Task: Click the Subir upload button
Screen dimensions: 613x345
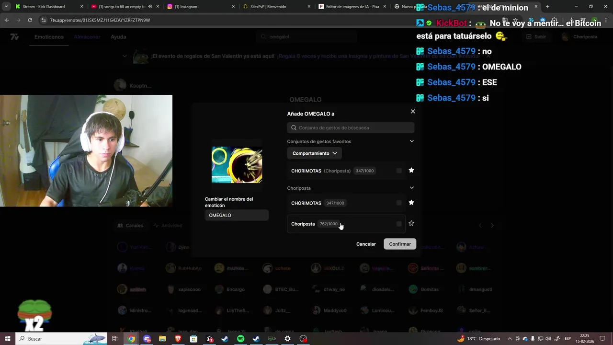Action: pos(536,37)
